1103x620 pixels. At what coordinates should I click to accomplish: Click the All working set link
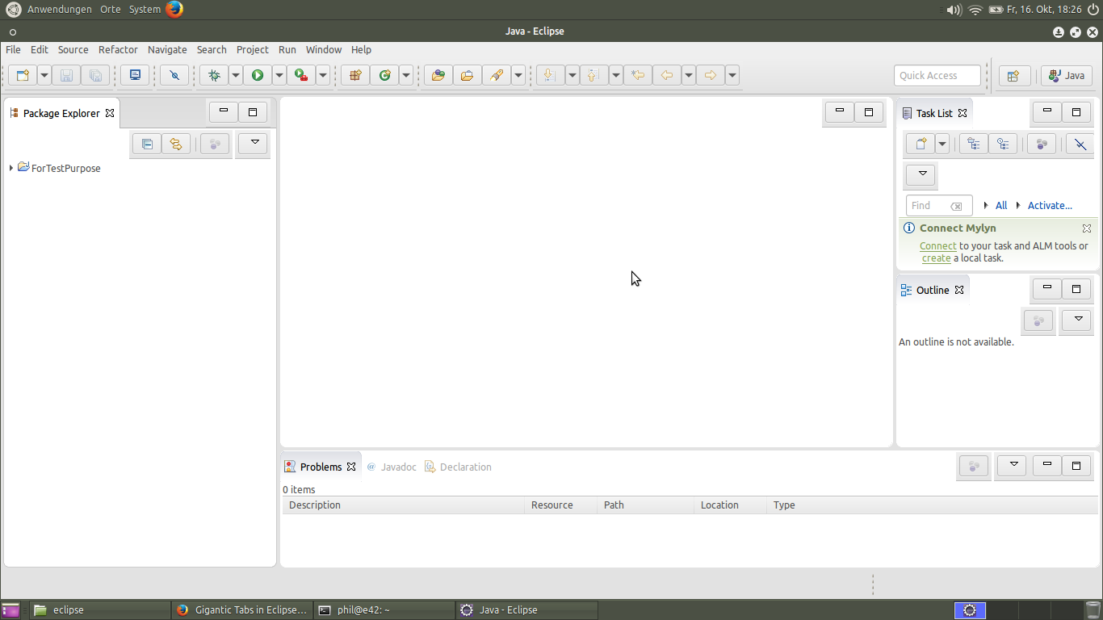tap(1001, 205)
